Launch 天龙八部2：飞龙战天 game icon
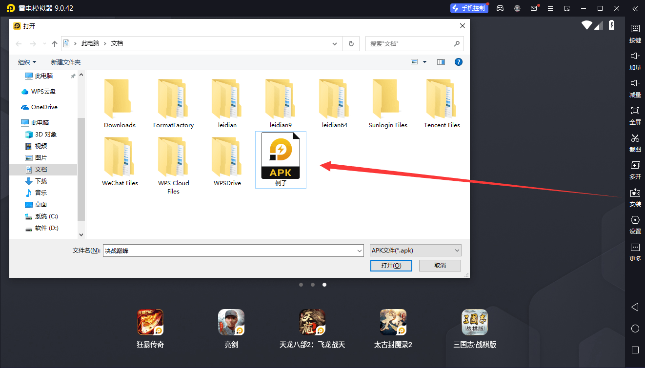The width and height of the screenshot is (645, 368). 312,322
